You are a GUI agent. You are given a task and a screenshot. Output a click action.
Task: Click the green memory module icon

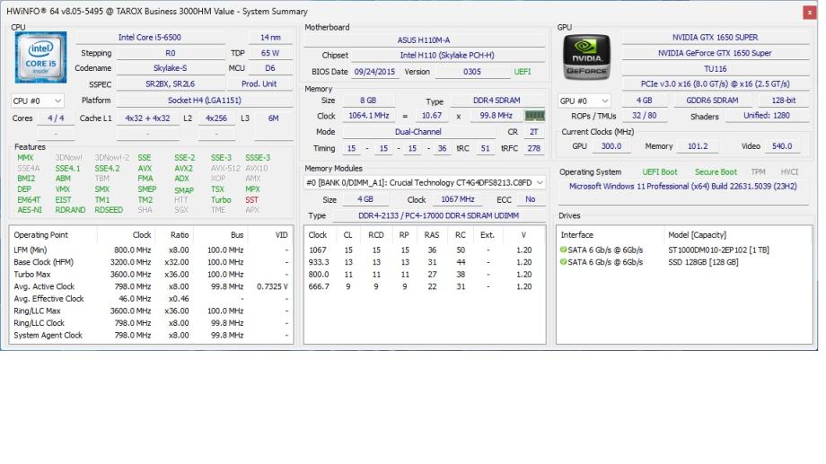click(x=535, y=116)
